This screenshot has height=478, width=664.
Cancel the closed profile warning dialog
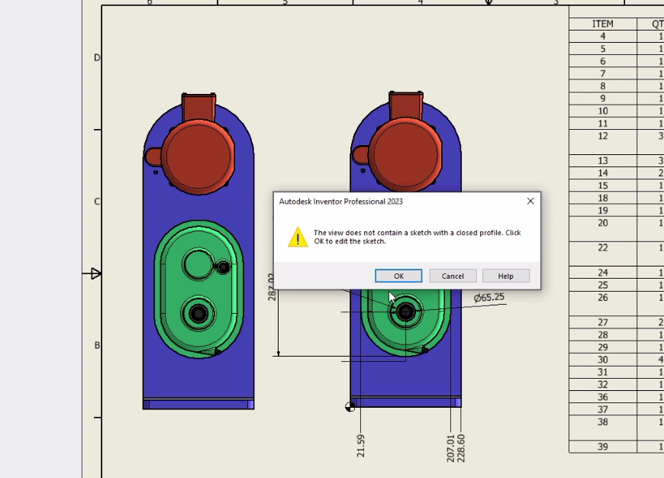pos(453,276)
